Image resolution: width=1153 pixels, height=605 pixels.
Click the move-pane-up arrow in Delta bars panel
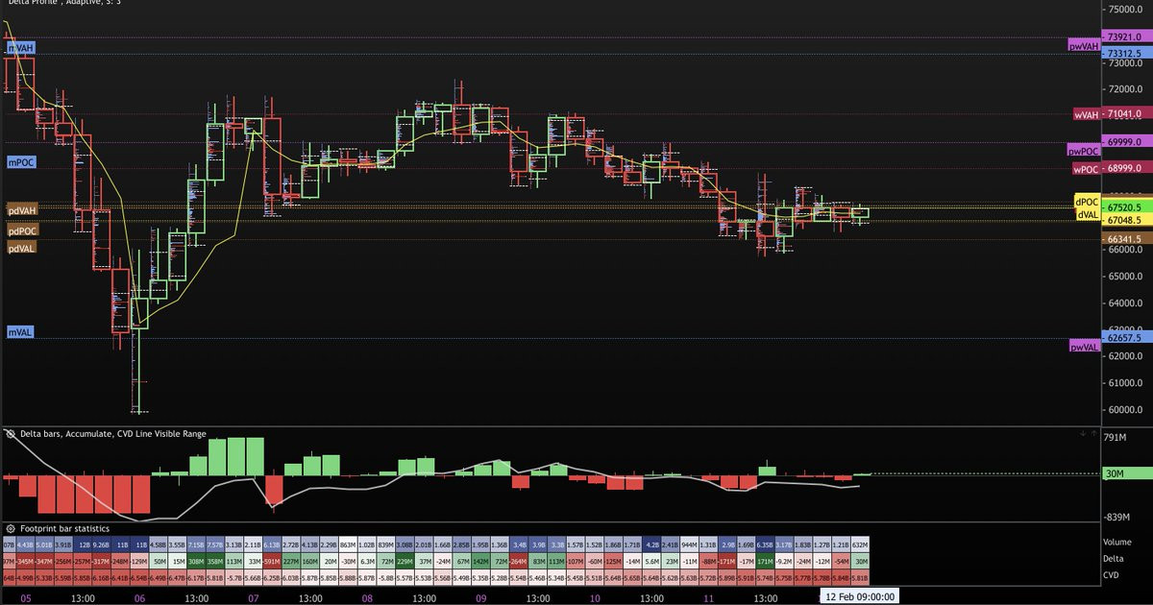tap(1094, 434)
